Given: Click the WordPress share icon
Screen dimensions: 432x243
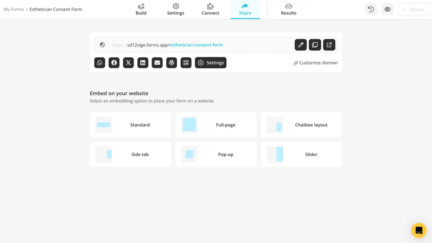Looking at the screenshot, I should click(x=172, y=63).
